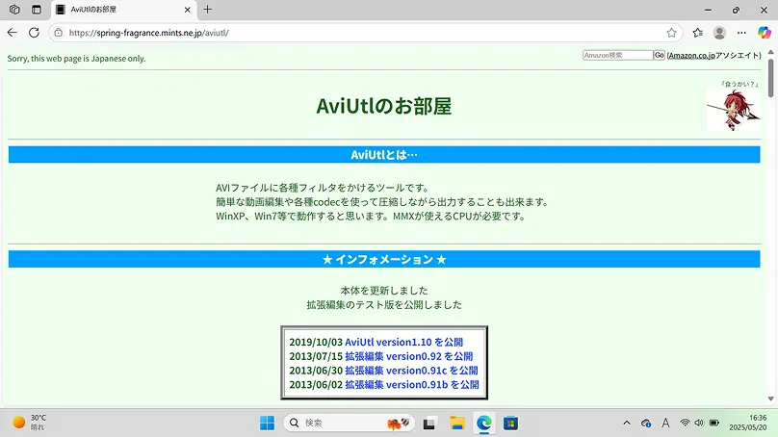
Task: Reload the current page
Action: pyautogui.click(x=34, y=33)
